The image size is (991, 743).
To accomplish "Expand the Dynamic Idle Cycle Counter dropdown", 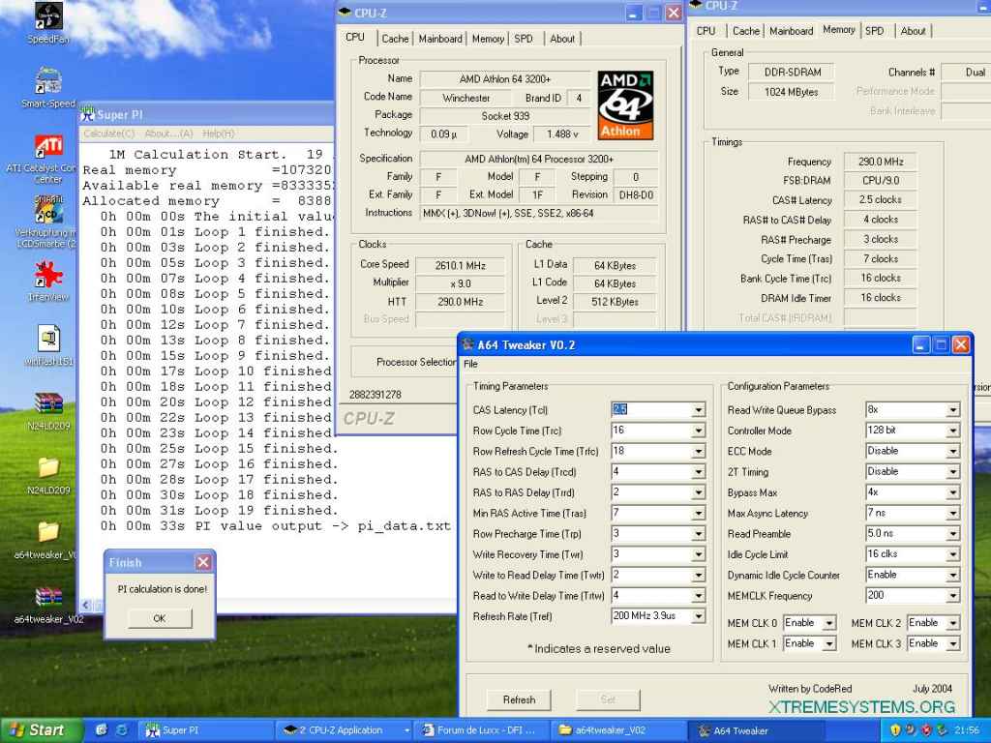I will pyautogui.click(x=952, y=575).
